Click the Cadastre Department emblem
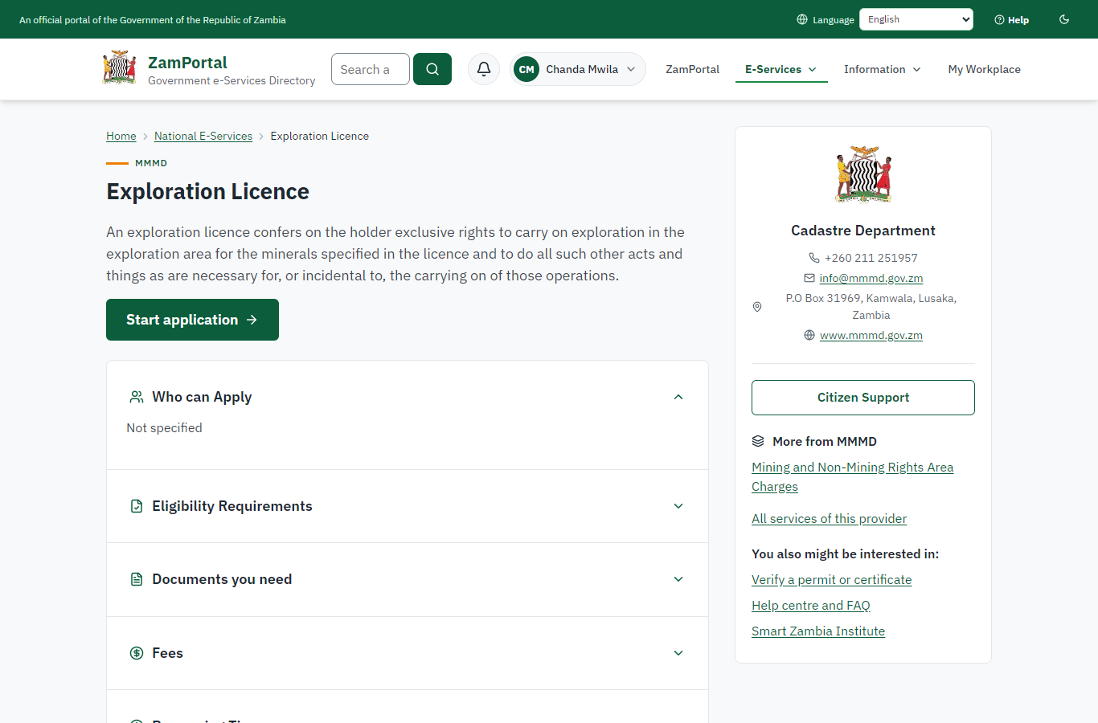Screen dimensions: 1098x723 pos(863,174)
